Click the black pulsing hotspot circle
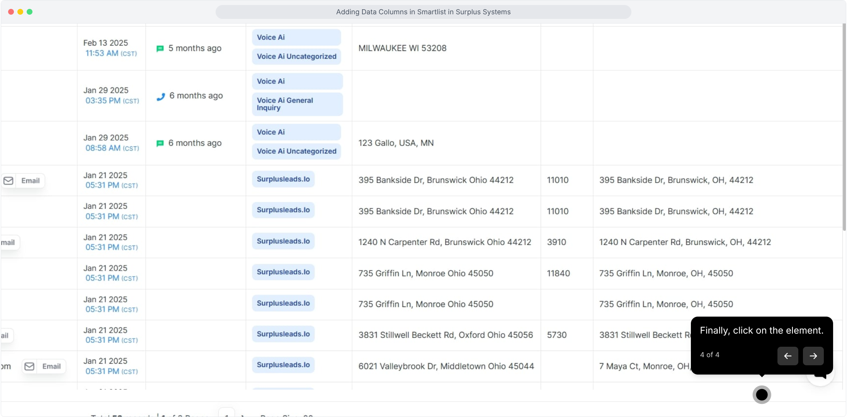Image resolution: width=847 pixels, height=417 pixels. pos(761,395)
